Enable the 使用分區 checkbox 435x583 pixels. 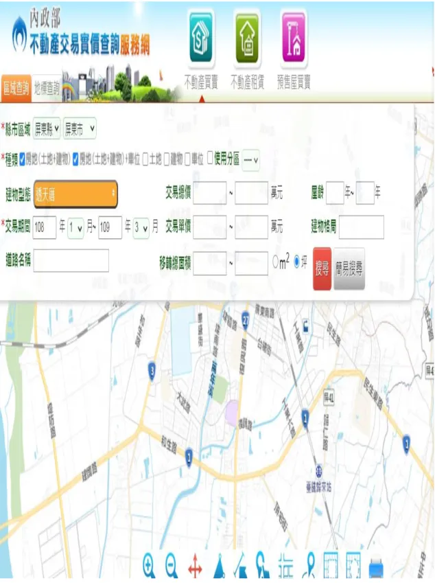(x=210, y=158)
